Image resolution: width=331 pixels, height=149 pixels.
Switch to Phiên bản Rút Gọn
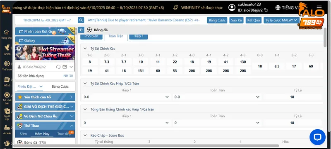(45, 31)
